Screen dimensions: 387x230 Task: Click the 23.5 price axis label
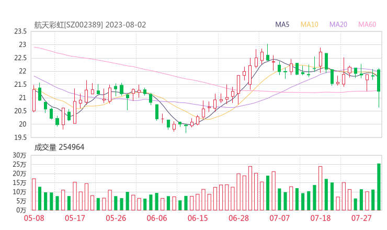[20, 31]
